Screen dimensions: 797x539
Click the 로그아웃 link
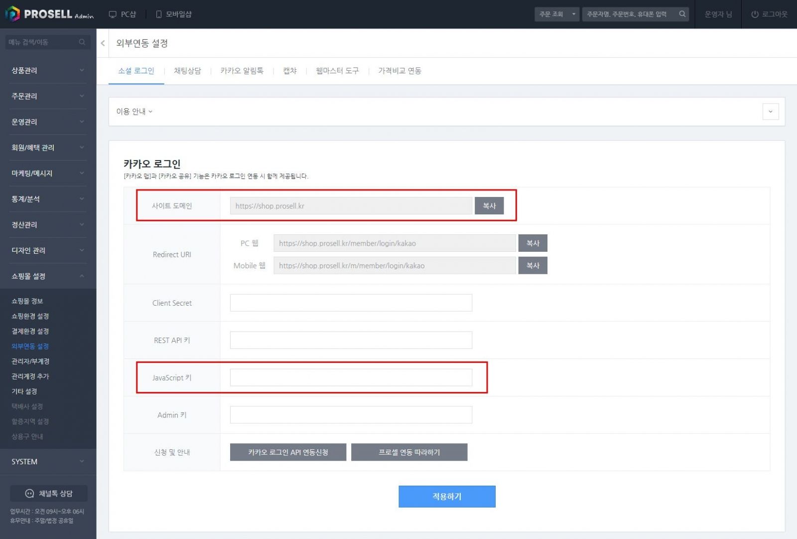coord(770,14)
